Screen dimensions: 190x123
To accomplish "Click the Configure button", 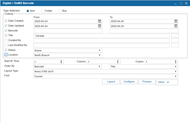I will (129, 82).
